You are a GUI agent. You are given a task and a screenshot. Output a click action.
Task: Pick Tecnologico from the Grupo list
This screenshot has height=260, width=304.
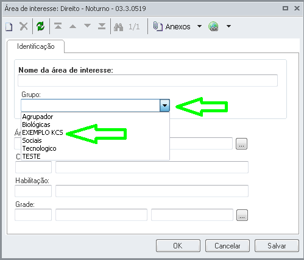tap(95, 148)
